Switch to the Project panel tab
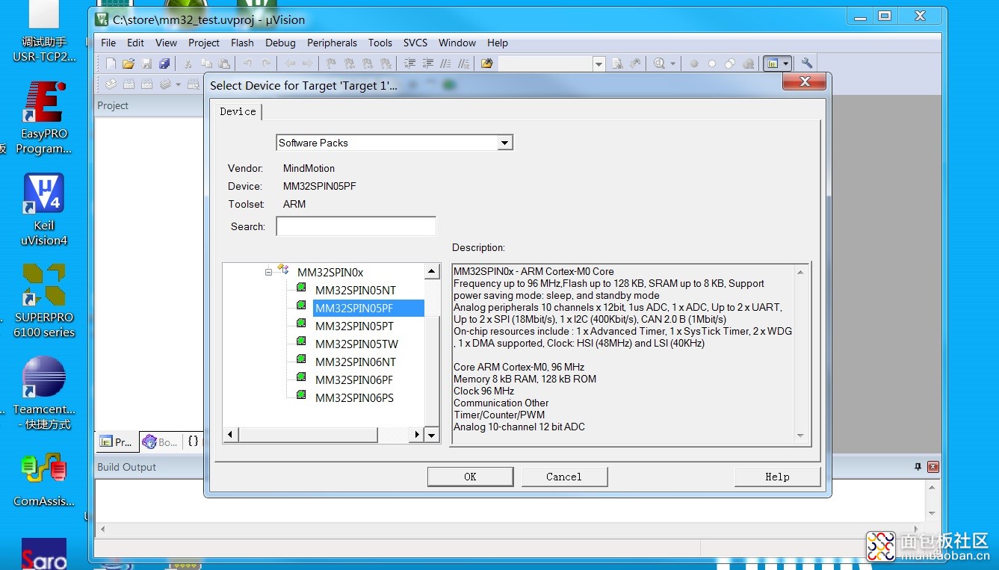Image resolution: width=999 pixels, height=570 pixels. pos(116,442)
